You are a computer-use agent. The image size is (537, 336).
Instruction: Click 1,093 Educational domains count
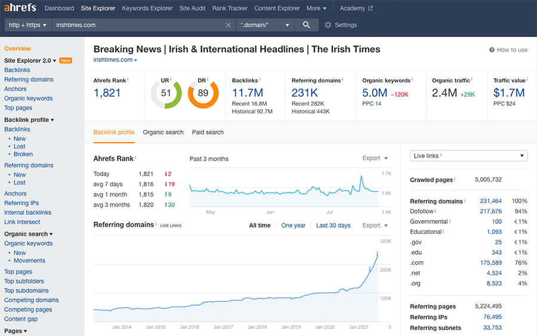point(494,232)
